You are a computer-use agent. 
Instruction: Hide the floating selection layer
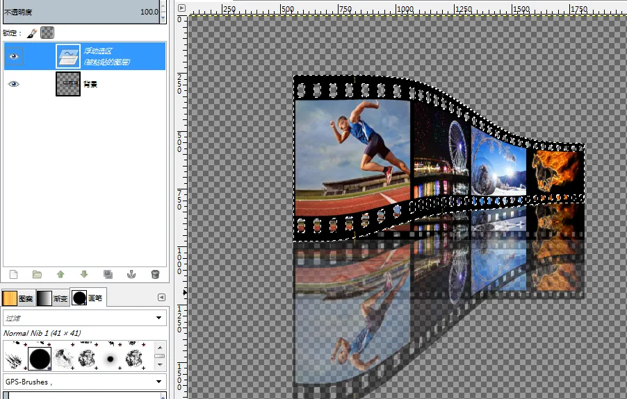click(14, 56)
